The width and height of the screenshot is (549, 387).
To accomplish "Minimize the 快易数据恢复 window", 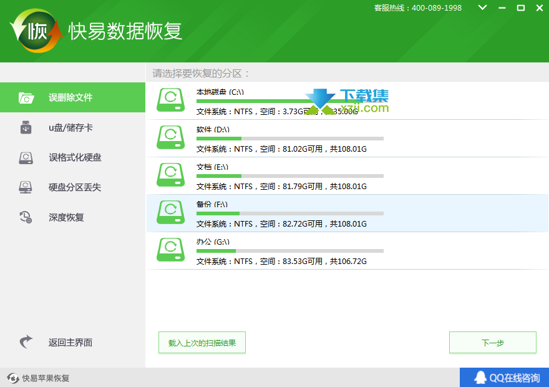I will click(x=502, y=7).
